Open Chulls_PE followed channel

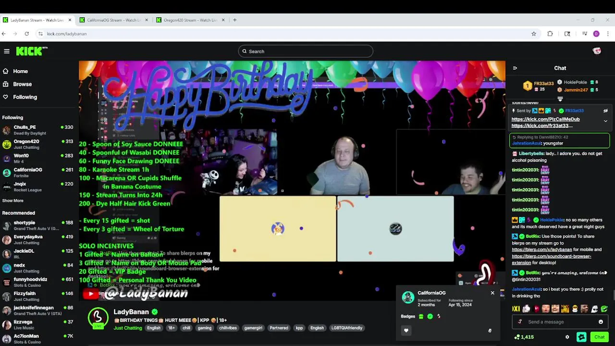38,130
